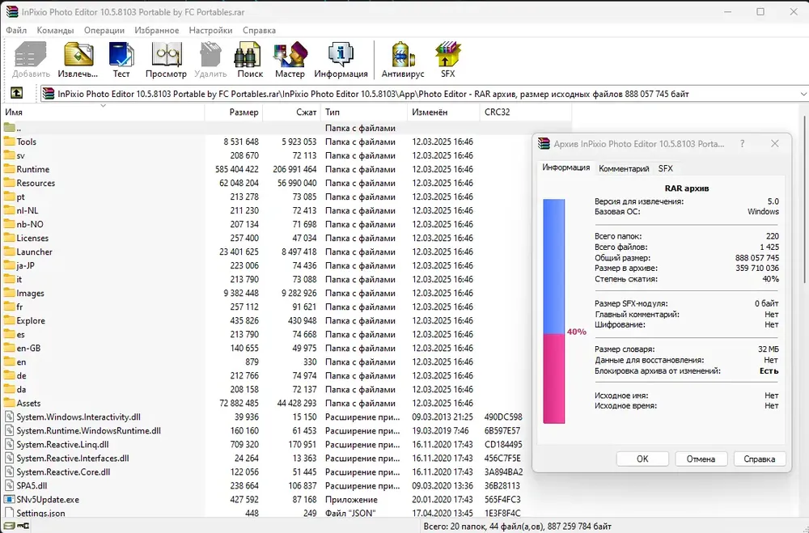Click the help question mark in dialog
The width and height of the screenshot is (809, 533).
coord(742,144)
